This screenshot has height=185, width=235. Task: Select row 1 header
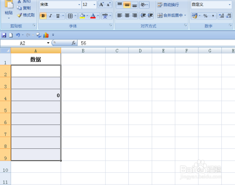coord(5,59)
